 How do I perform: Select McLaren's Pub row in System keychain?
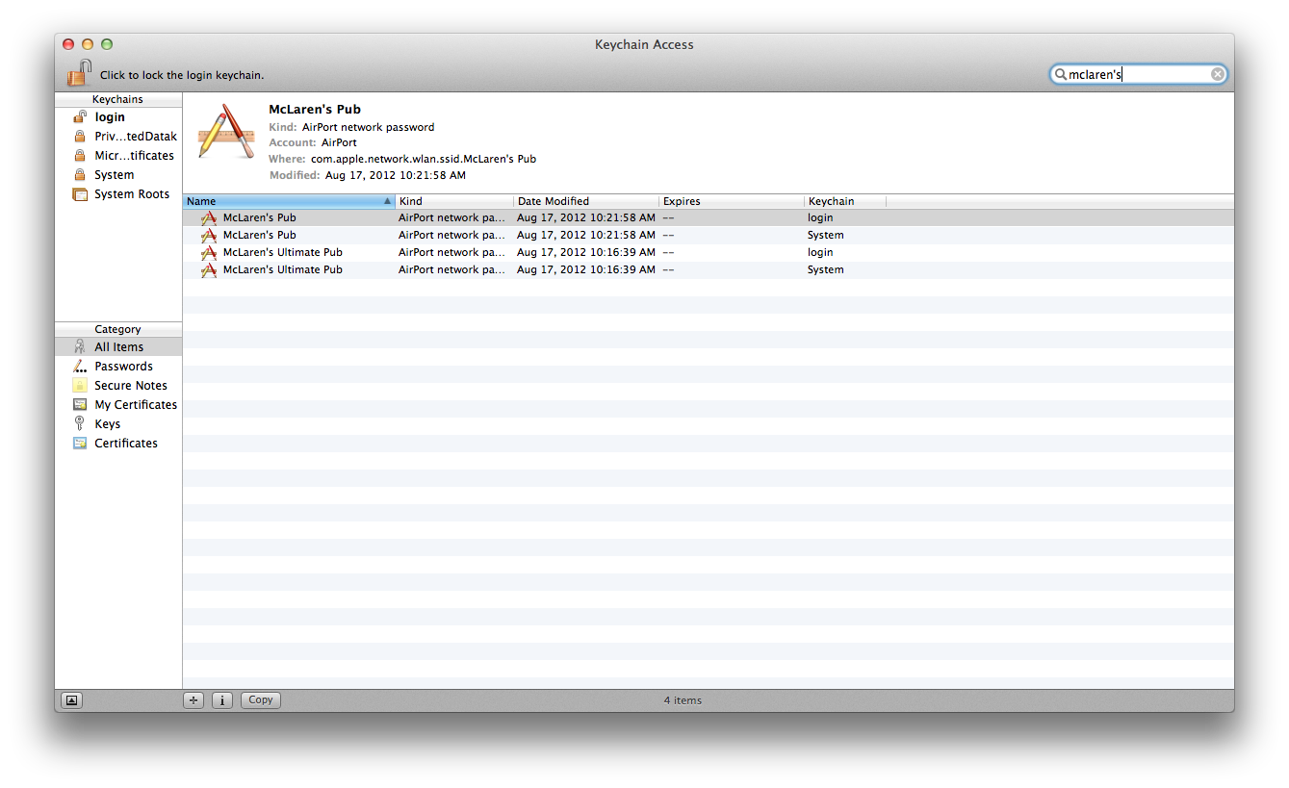708,236
